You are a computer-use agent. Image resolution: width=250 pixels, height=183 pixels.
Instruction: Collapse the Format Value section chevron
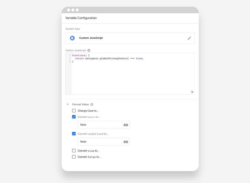[x=68, y=104]
